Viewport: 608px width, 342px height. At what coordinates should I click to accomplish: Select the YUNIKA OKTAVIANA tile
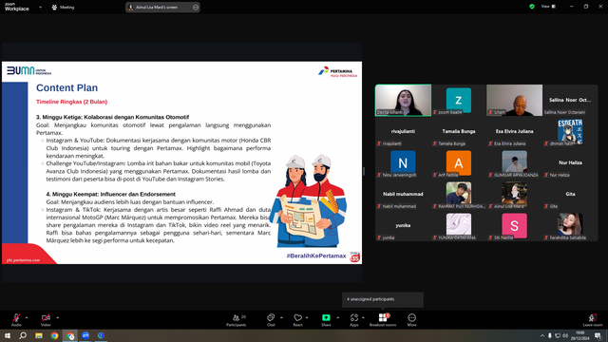(x=459, y=226)
